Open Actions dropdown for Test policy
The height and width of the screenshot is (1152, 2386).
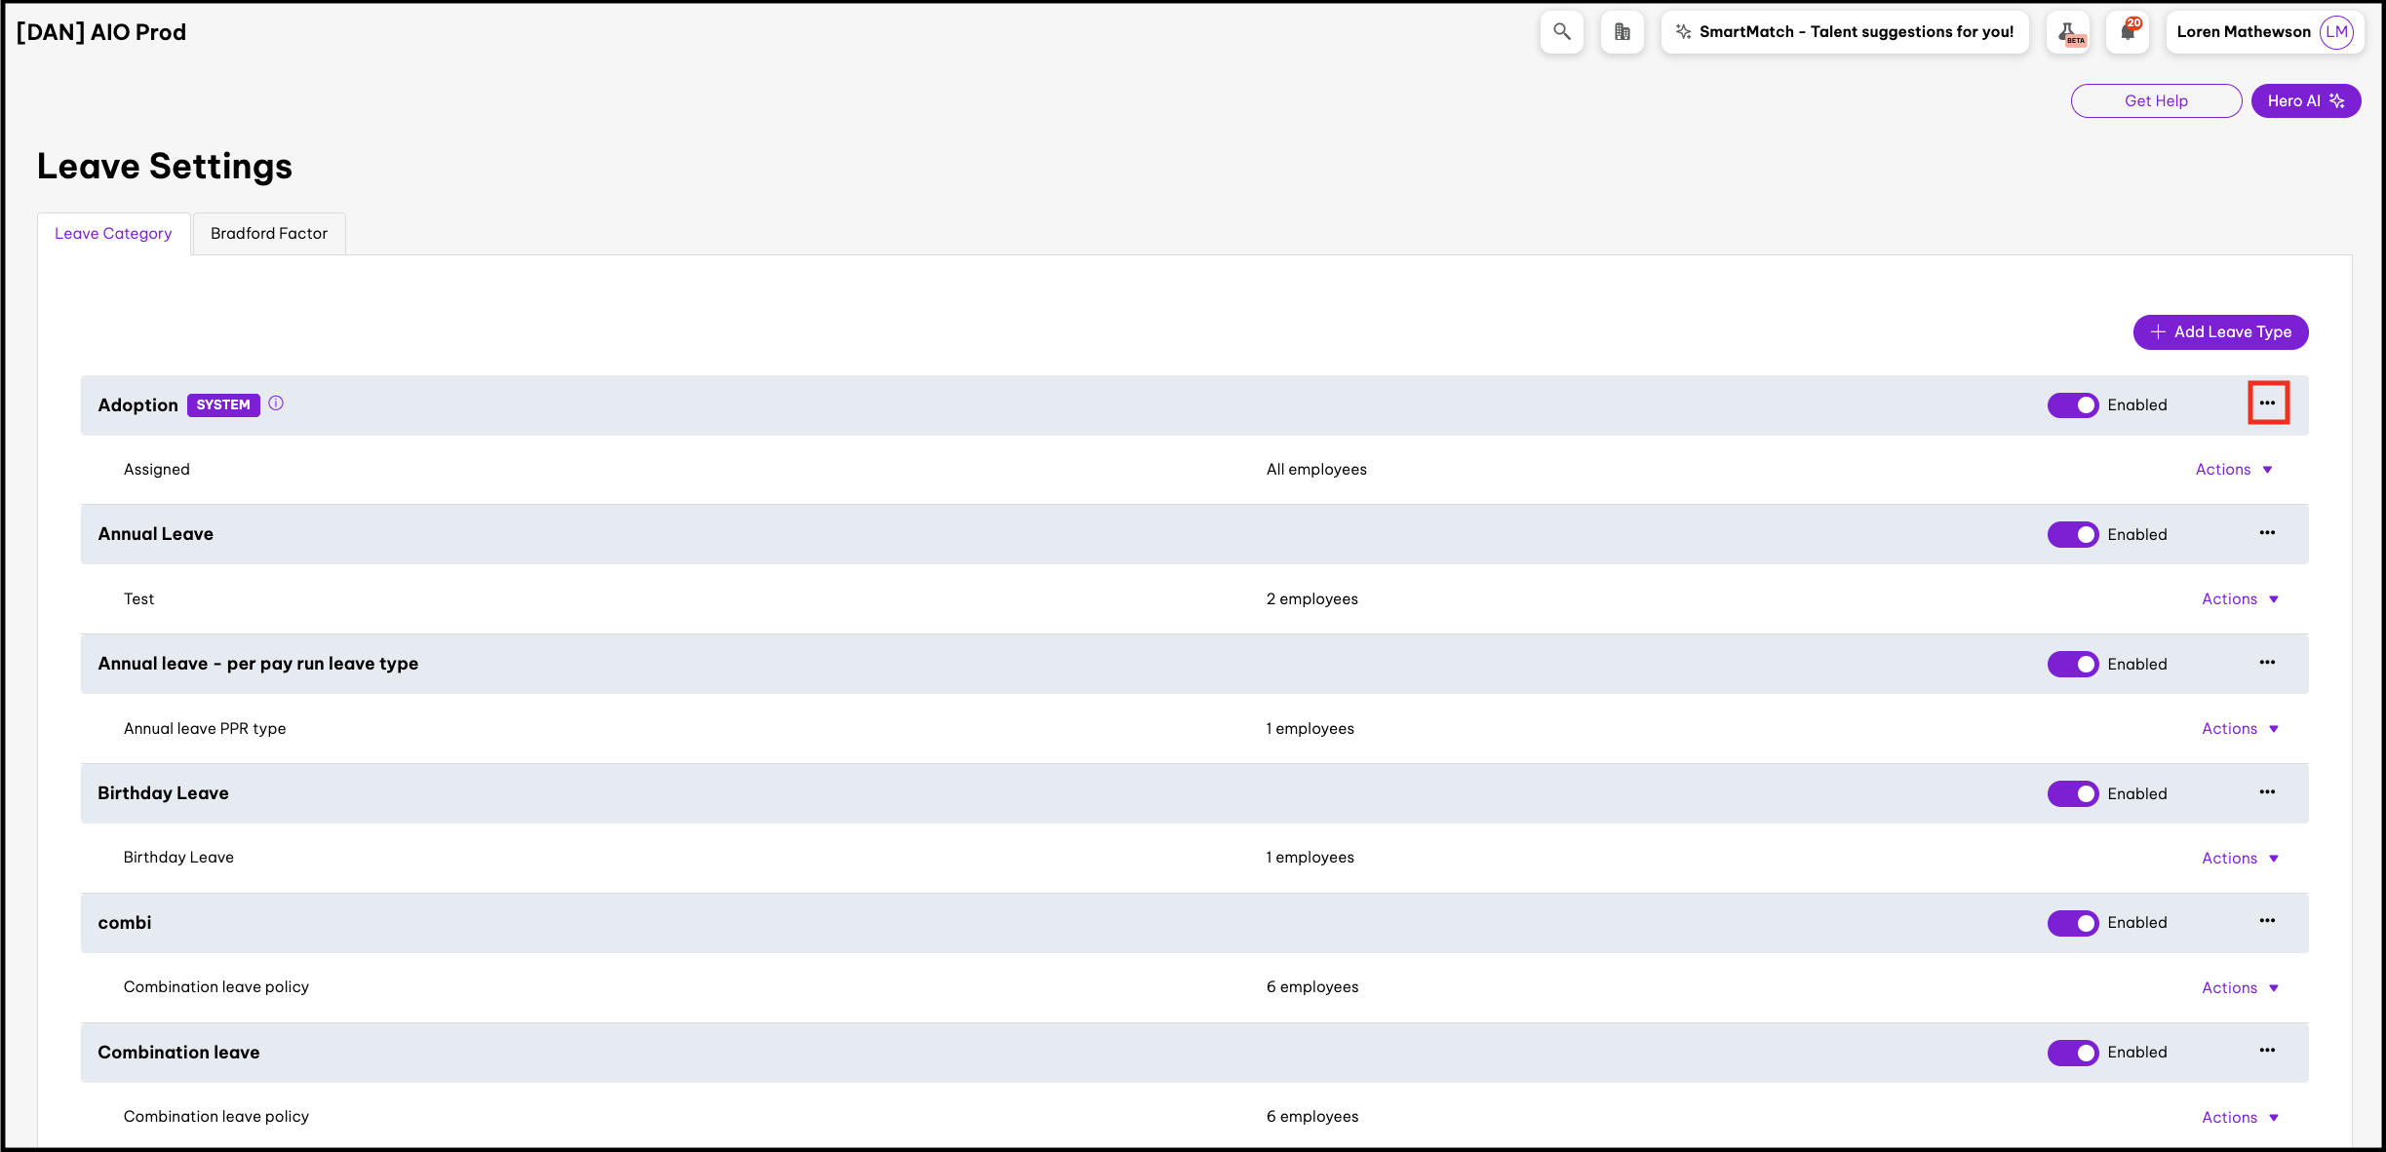pos(2239,599)
